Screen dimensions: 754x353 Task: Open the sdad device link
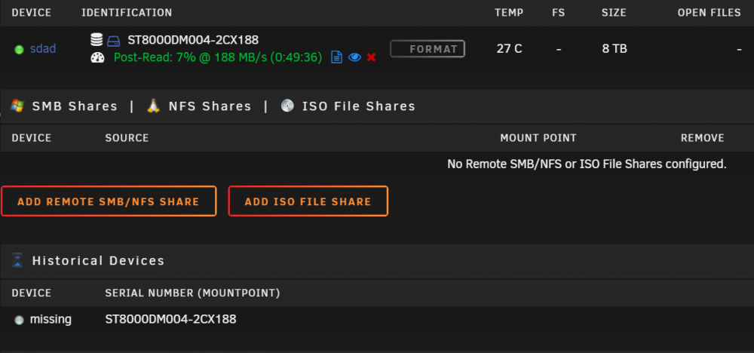(43, 48)
